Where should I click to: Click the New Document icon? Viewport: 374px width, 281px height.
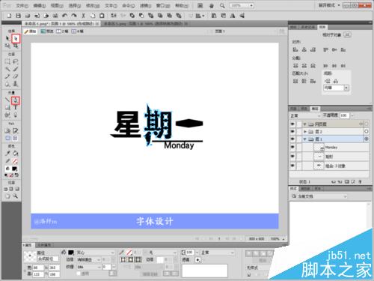[9, 16]
